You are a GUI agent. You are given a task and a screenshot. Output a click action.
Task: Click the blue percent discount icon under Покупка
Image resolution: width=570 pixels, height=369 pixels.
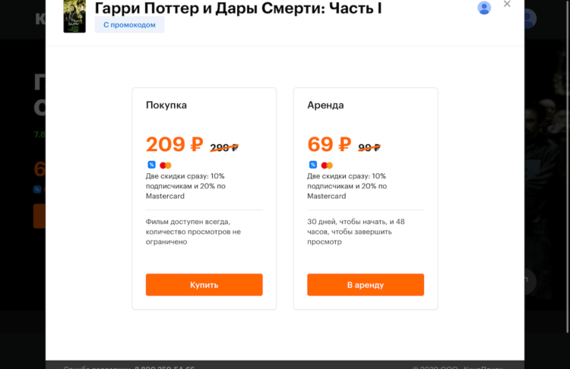coord(151,165)
